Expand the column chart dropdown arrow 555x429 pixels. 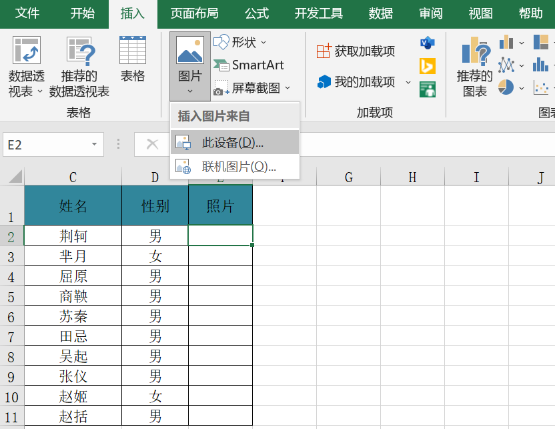(x=522, y=43)
